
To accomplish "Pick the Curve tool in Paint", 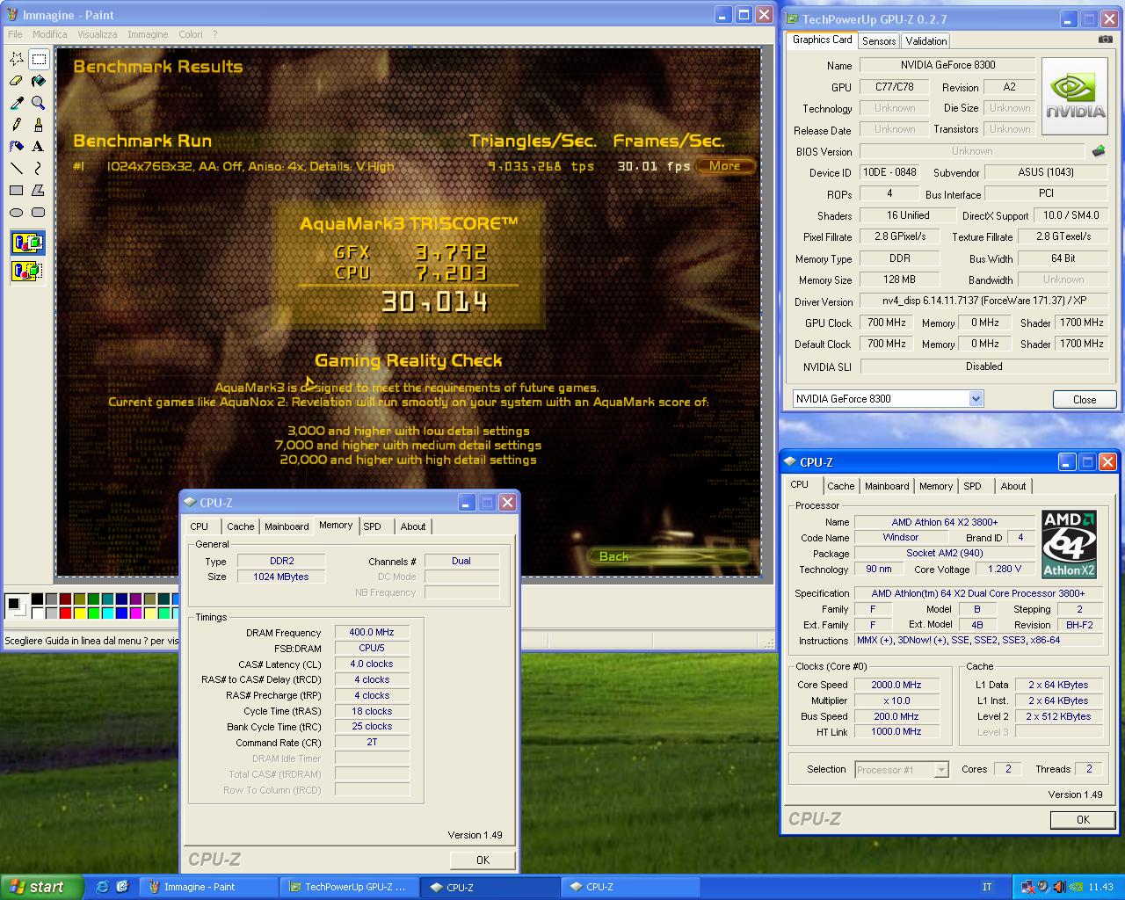I will [38, 168].
